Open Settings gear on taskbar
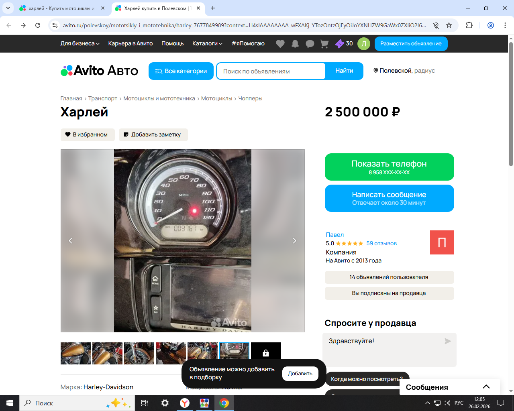The image size is (514, 411). 165,403
